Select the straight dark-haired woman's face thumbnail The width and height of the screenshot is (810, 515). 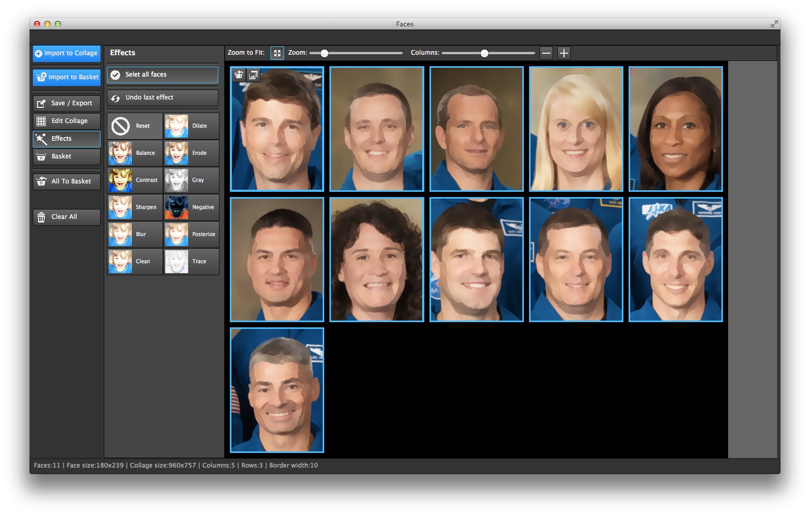point(676,129)
